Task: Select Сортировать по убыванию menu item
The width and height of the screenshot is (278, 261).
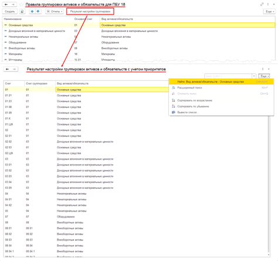Action: [193, 106]
